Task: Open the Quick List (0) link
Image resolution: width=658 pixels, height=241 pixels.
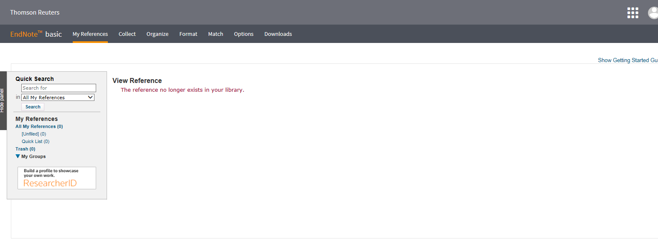Action: 36,141
